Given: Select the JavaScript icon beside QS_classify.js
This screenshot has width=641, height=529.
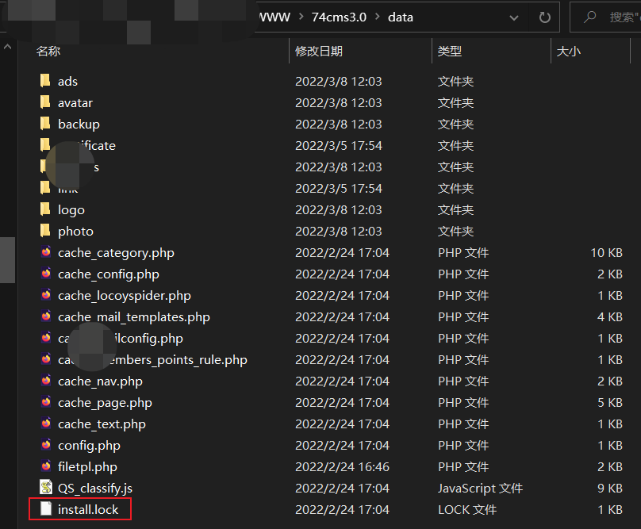Looking at the screenshot, I should [45, 488].
